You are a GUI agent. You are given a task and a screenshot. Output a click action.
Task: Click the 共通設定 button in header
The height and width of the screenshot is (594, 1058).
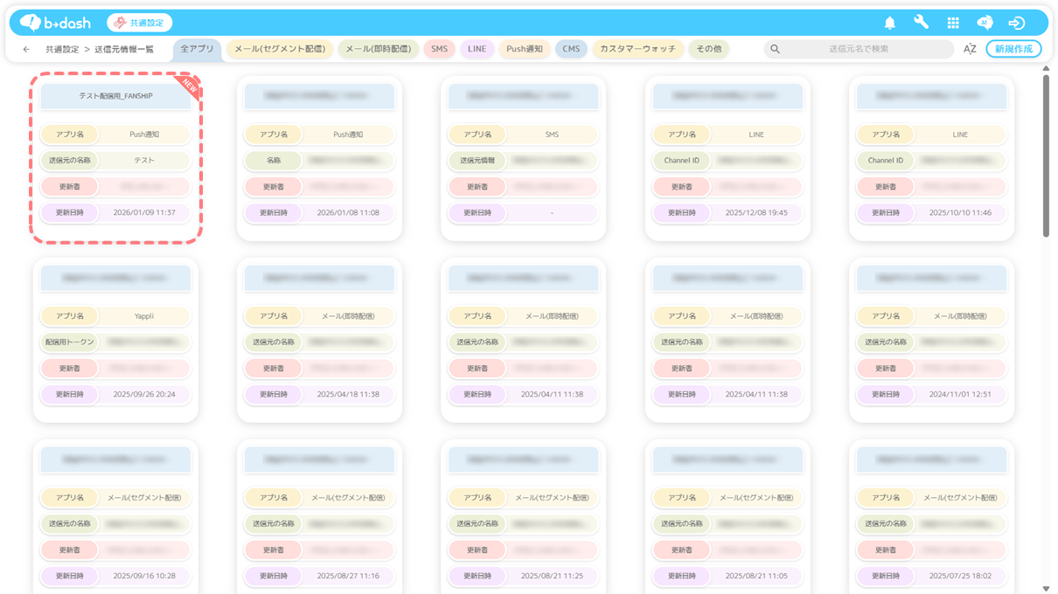point(140,23)
